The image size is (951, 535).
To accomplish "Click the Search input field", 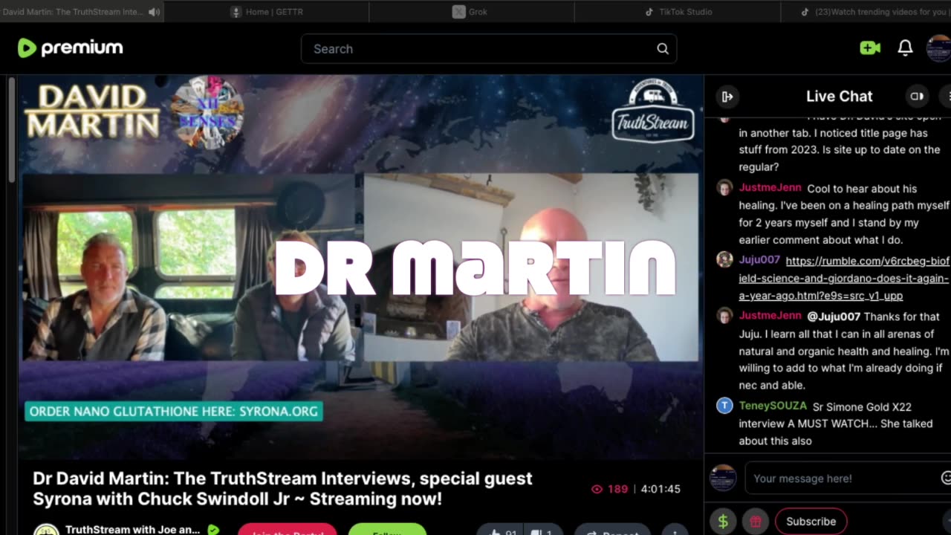I will (489, 49).
